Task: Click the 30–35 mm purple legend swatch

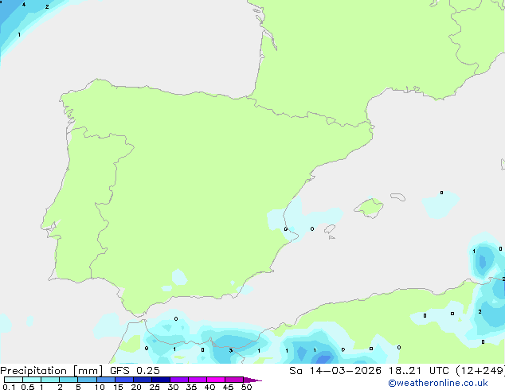Action: (x=178, y=380)
